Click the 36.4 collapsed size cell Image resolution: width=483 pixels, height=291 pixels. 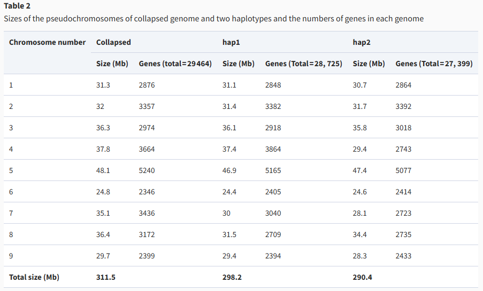coord(103,234)
